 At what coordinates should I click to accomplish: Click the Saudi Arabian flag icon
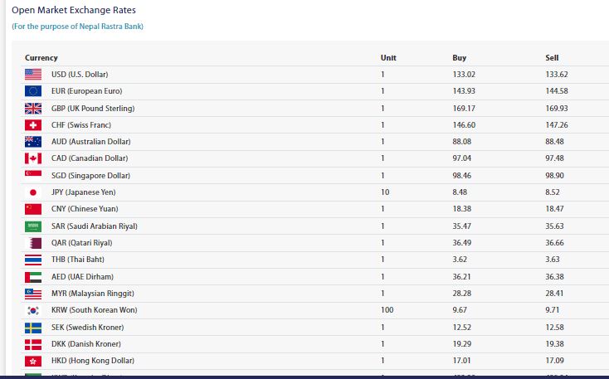33,226
